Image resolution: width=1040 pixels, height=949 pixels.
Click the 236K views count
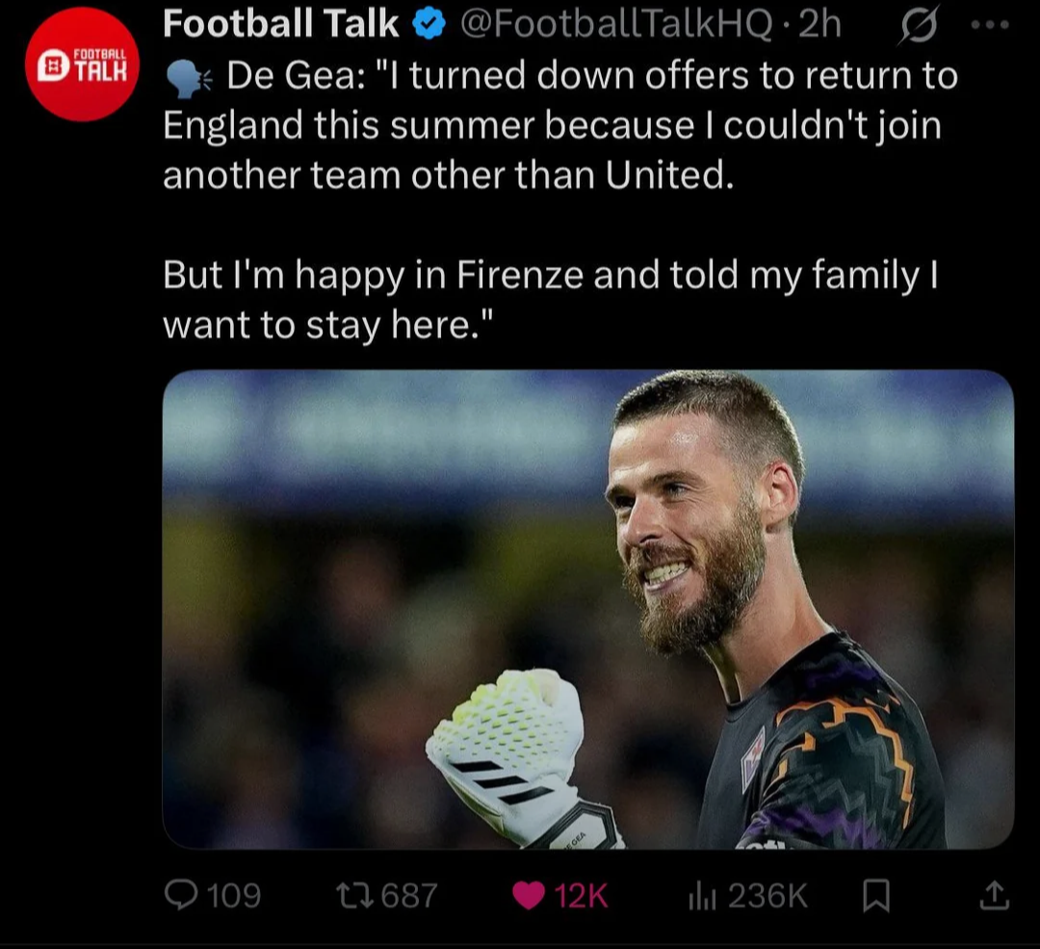point(767,895)
